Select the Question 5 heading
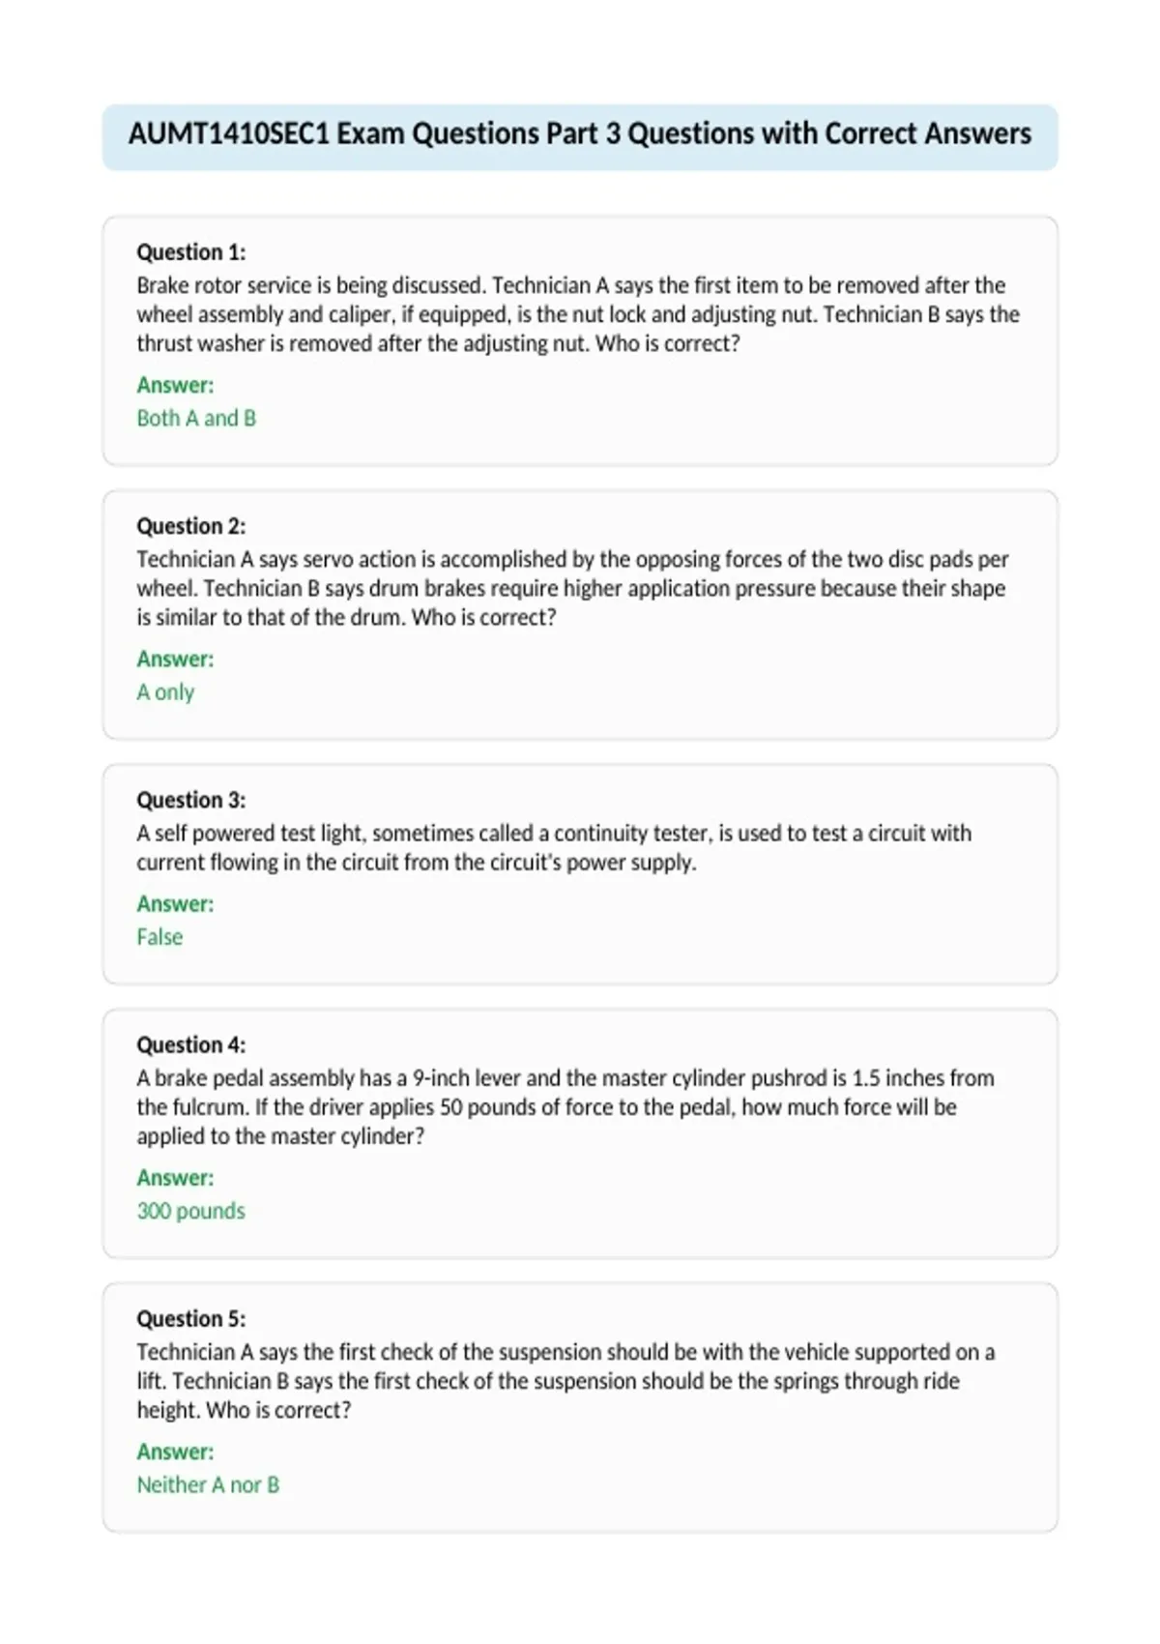The width and height of the screenshot is (1160, 1644). [x=191, y=1318]
